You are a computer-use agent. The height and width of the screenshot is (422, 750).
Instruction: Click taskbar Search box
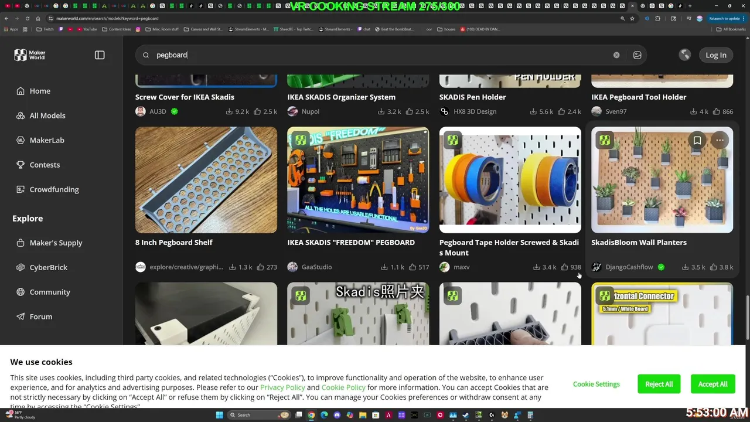coord(260,415)
